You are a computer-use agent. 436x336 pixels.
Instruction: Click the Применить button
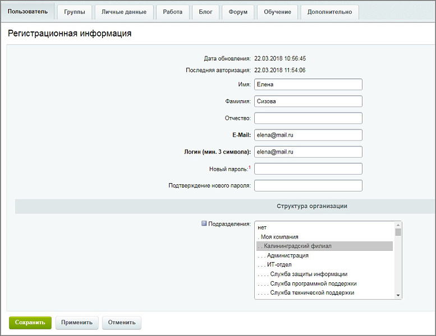(77, 323)
